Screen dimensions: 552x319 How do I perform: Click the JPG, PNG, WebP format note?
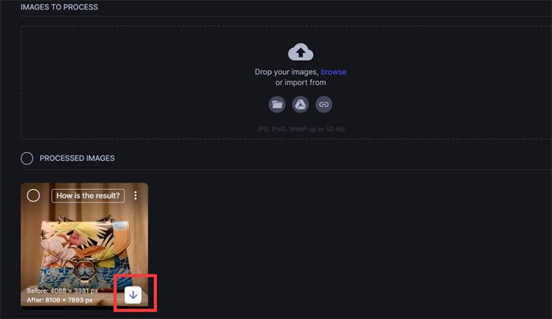tap(300, 129)
